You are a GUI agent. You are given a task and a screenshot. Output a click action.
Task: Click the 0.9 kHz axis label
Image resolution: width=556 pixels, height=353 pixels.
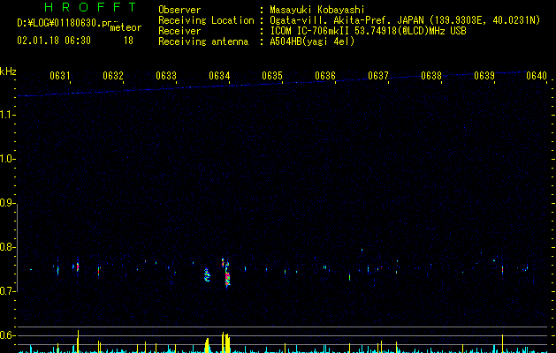tap(7, 203)
